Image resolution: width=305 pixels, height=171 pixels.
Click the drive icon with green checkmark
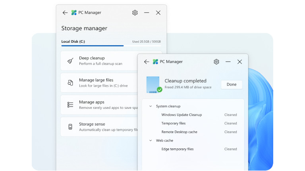click(x=154, y=85)
